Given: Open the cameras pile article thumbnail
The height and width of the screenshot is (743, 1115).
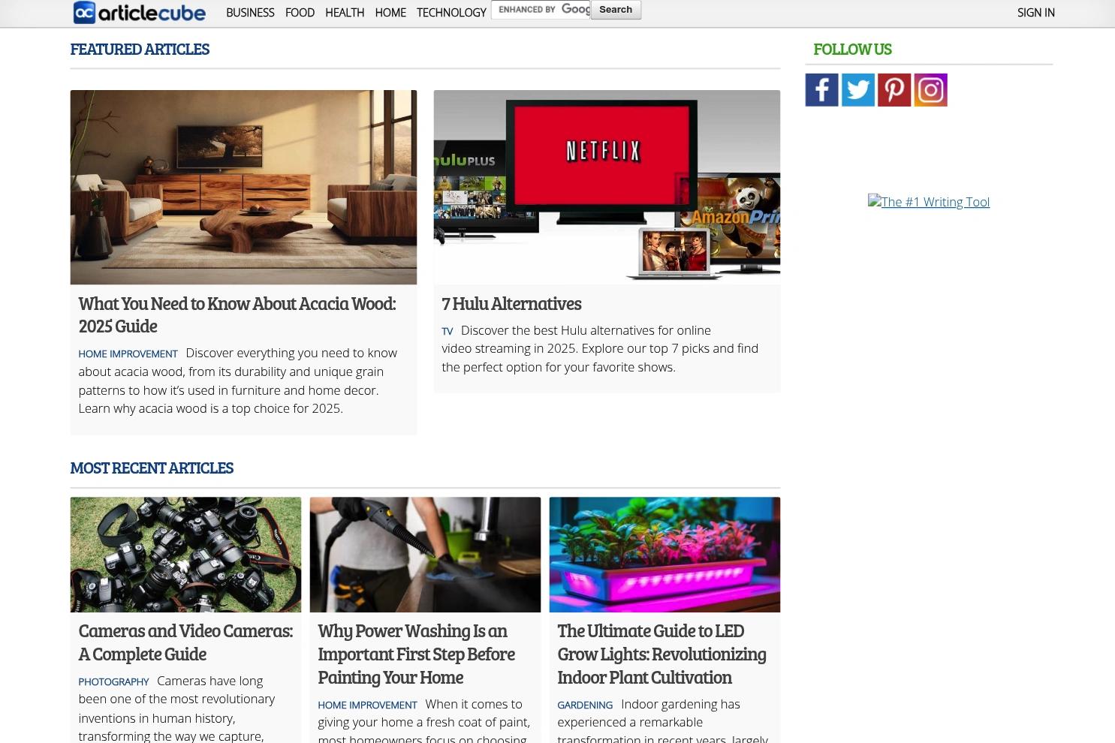Looking at the screenshot, I should pyautogui.click(x=185, y=555).
